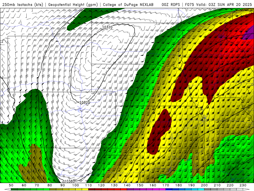Click the 210 label on the color scale
This screenshot has height=191, width=254.
pyautogui.click(x=217, y=185)
